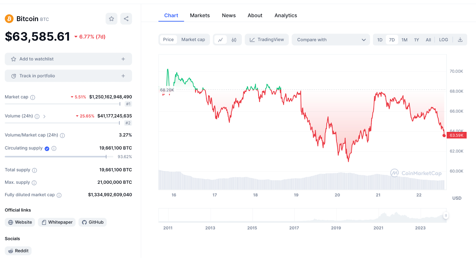Open the GitHub link
The image size is (476, 258).
[93, 222]
